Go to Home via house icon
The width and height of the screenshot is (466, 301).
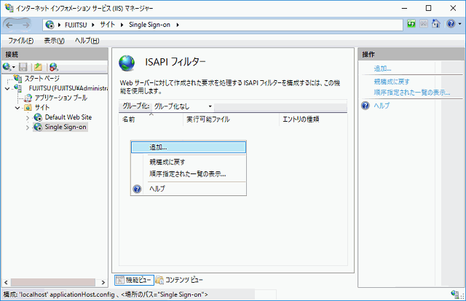(436, 23)
